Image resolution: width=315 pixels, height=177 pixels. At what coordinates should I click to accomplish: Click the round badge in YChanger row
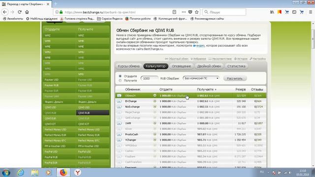point(155,140)
